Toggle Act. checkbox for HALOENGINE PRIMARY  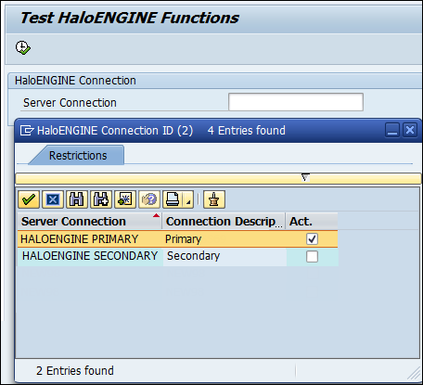point(312,238)
